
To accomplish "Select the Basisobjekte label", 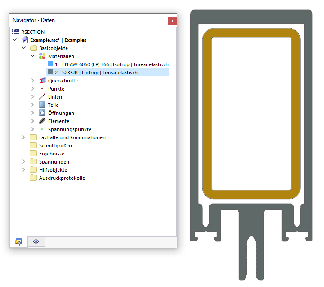I will (54, 48).
